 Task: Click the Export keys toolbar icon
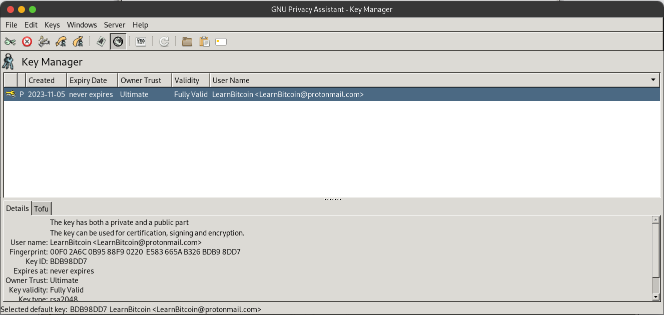78,42
